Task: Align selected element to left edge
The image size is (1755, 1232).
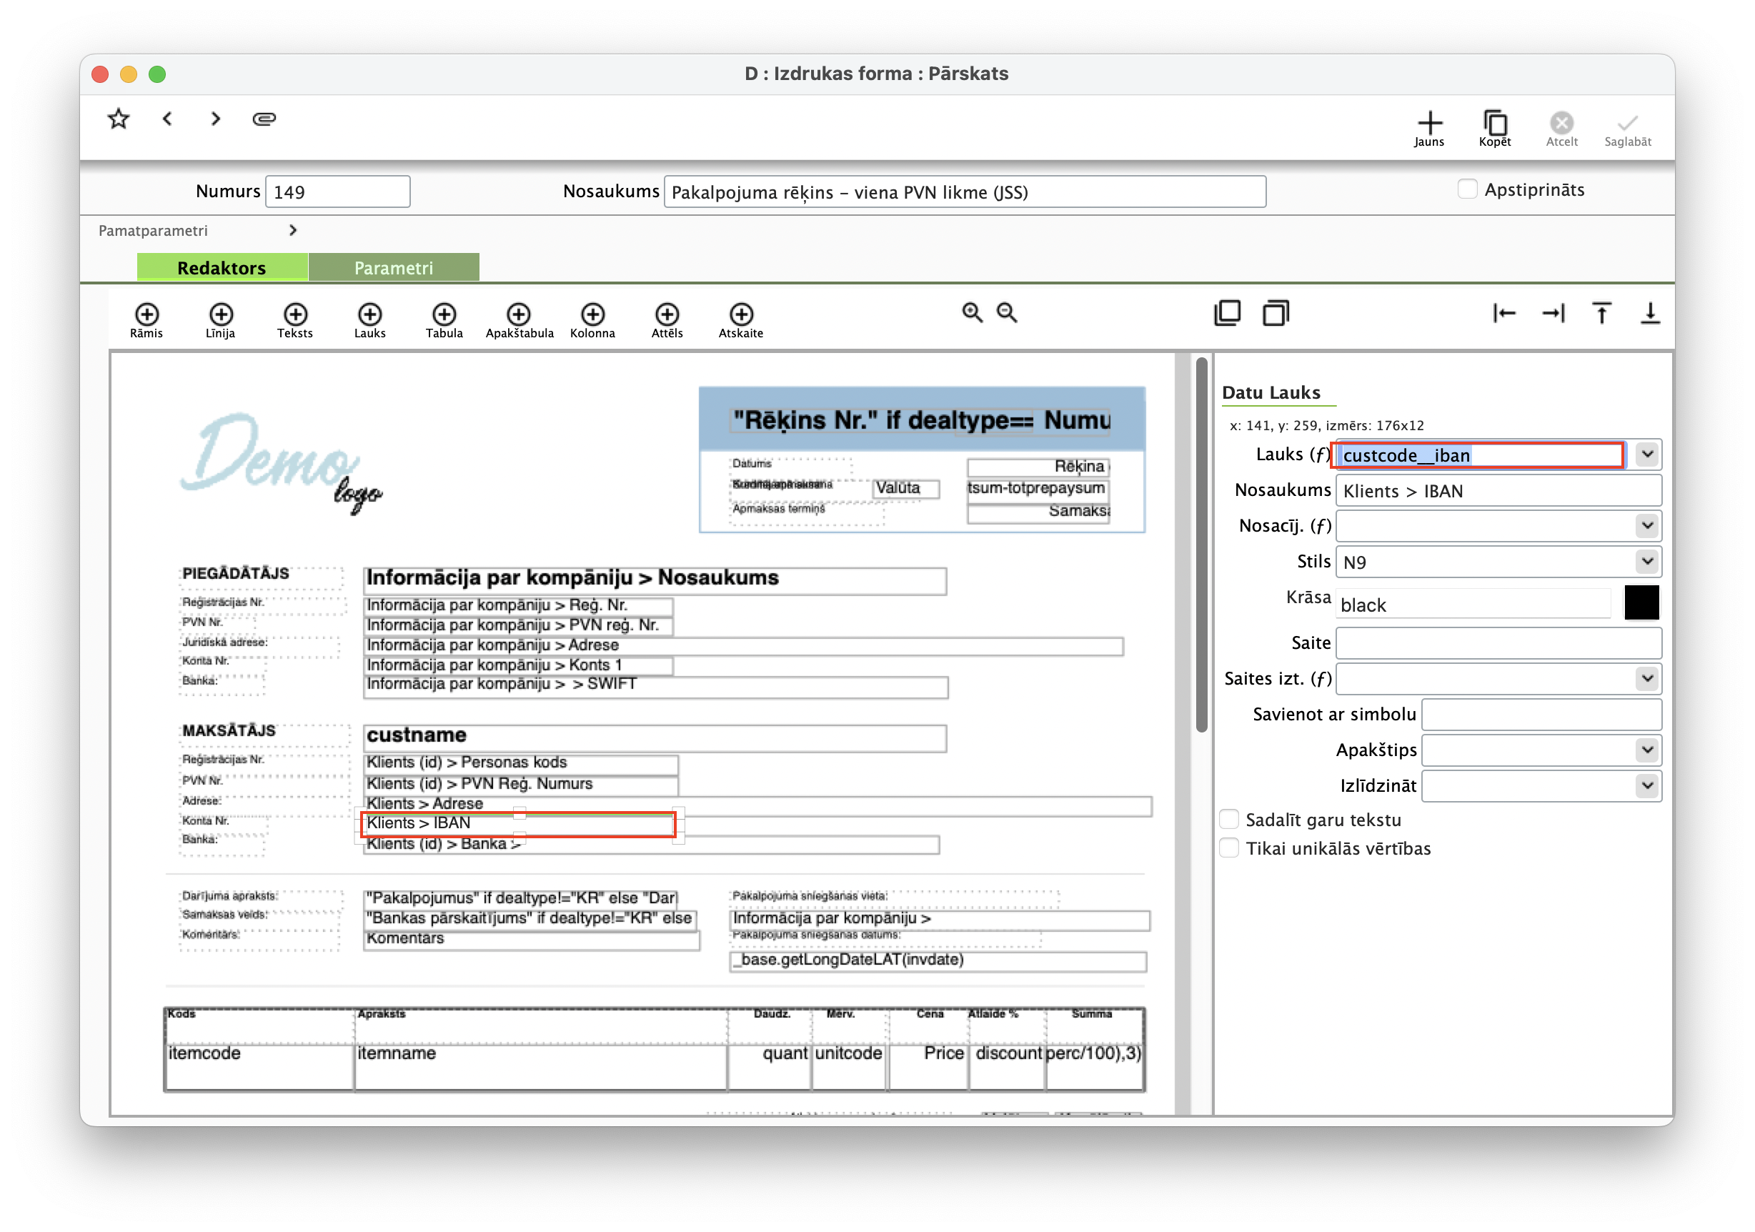Action: (1504, 312)
